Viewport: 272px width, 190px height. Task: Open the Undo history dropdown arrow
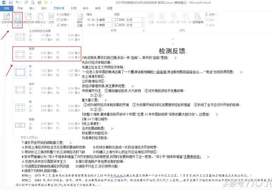point(21,3)
